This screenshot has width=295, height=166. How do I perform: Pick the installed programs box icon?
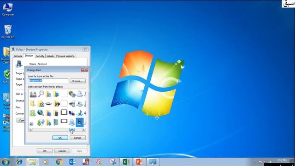(x=72, y=94)
